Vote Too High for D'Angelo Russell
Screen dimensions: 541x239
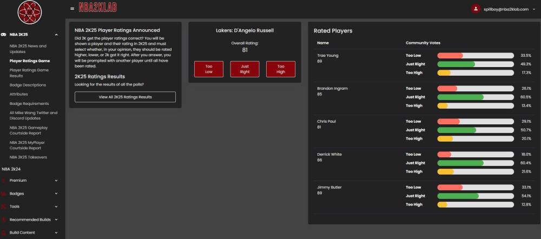(x=281, y=69)
